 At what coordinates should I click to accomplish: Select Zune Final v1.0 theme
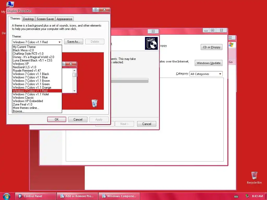click(x=37, y=104)
